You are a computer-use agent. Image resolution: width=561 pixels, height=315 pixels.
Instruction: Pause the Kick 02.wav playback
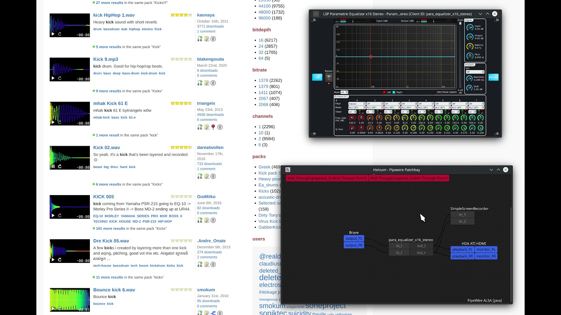[x=53, y=166]
